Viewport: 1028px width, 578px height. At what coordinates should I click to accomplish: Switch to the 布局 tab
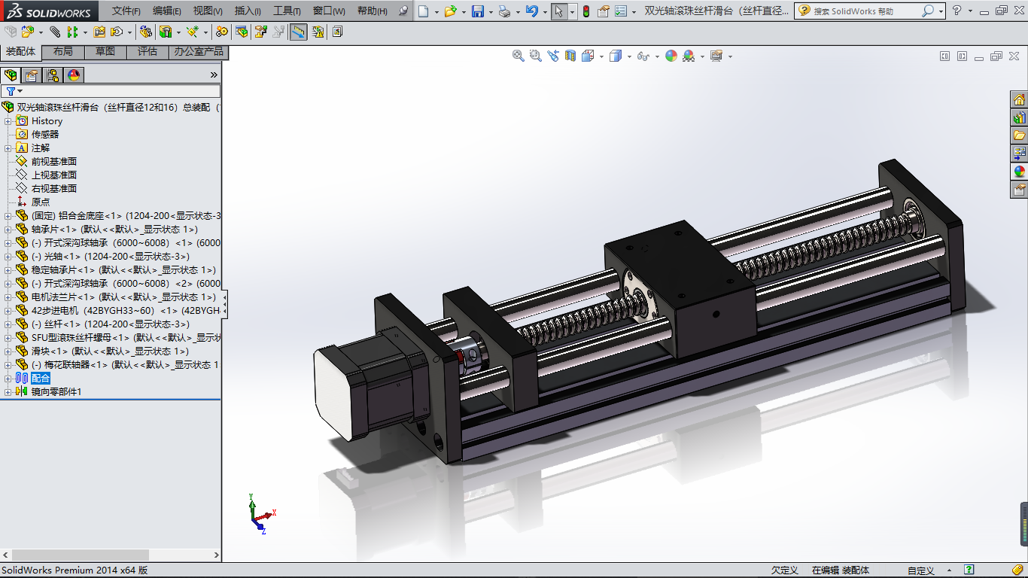(63, 52)
